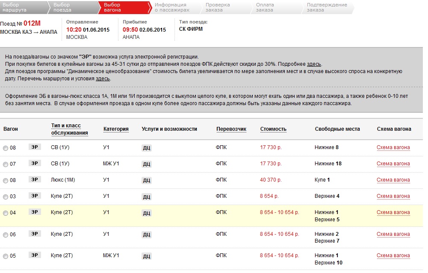Choose wagon 05 МЖ У1 radio button
428x273 pixels.
coord(6,256)
